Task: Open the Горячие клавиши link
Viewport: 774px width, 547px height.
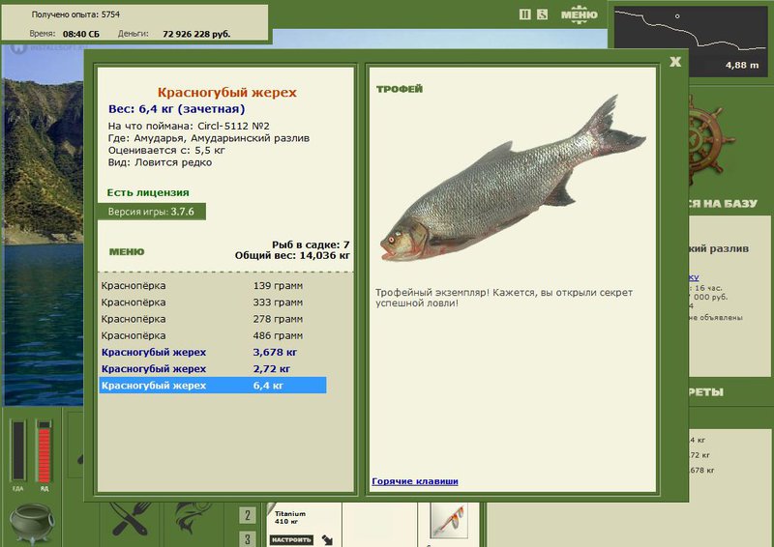Action: pos(415,481)
